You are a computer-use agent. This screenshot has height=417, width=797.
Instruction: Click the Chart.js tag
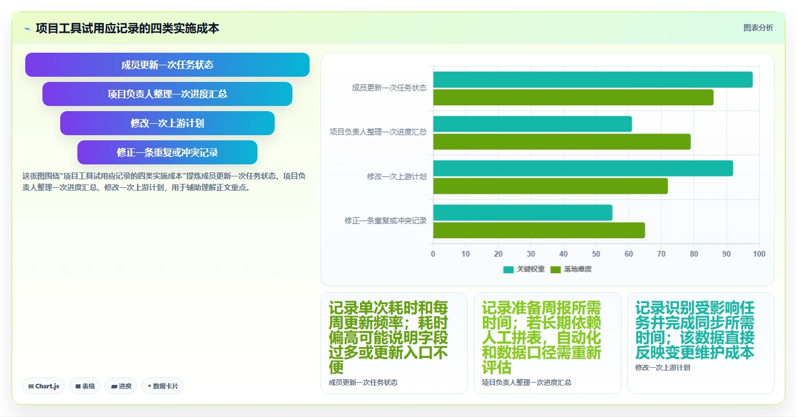click(44, 386)
